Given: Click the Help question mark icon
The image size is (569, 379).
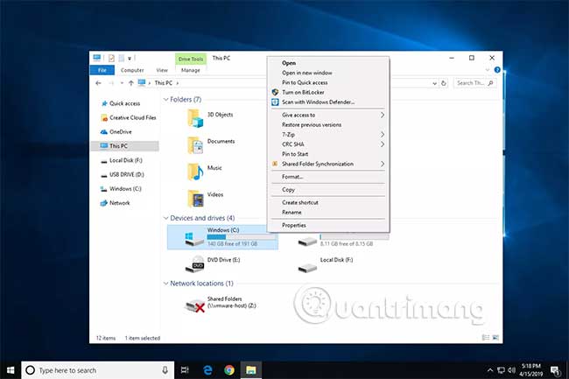Looking at the screenshot, I should (497, 70).
